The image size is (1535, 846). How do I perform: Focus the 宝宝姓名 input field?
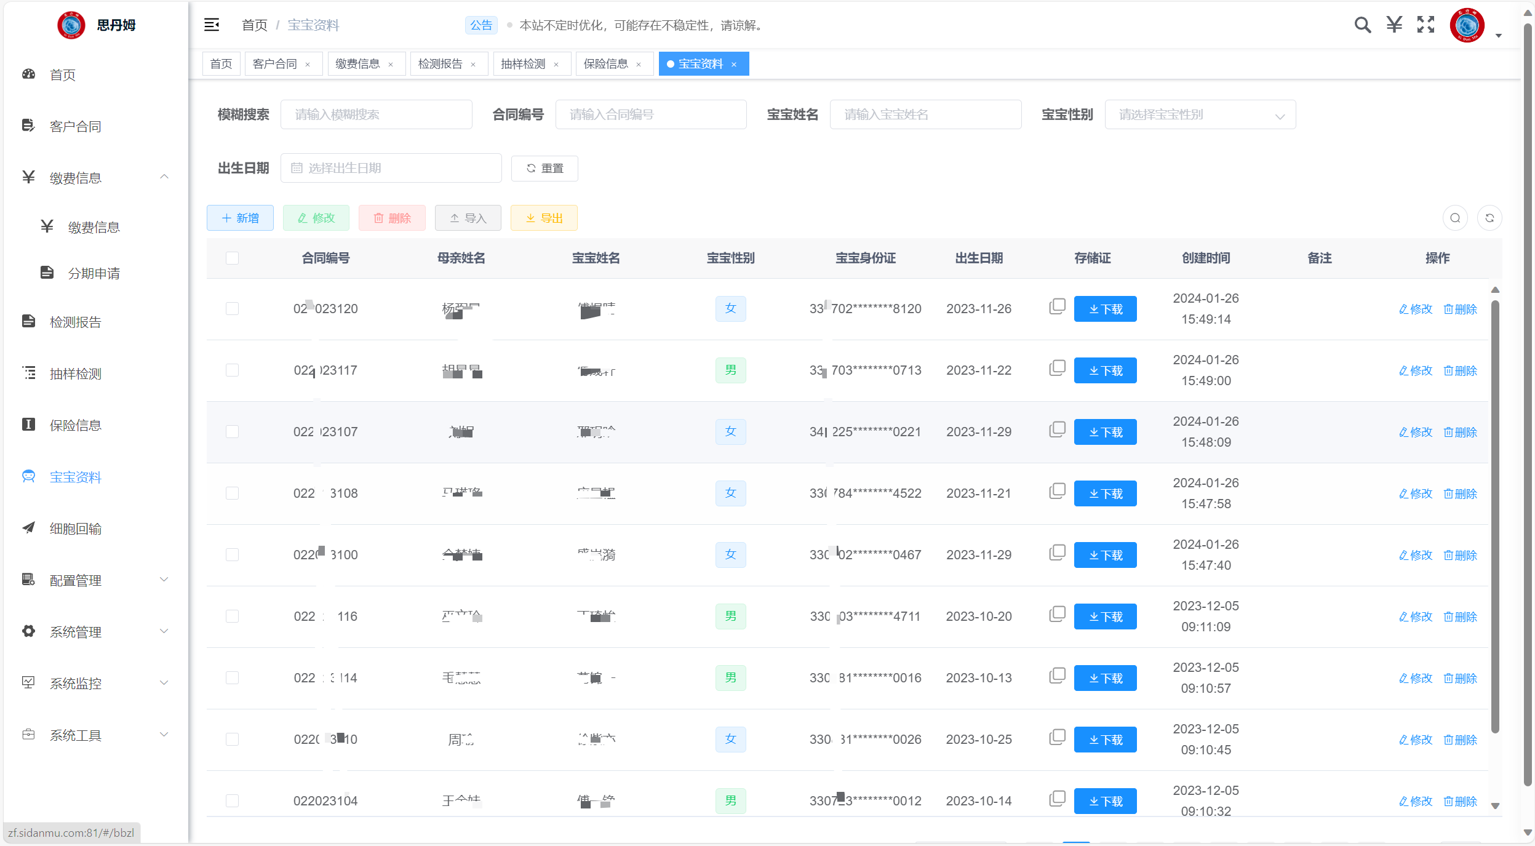(926, 114)
